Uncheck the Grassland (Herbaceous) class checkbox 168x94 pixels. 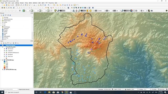coord(4,52)
